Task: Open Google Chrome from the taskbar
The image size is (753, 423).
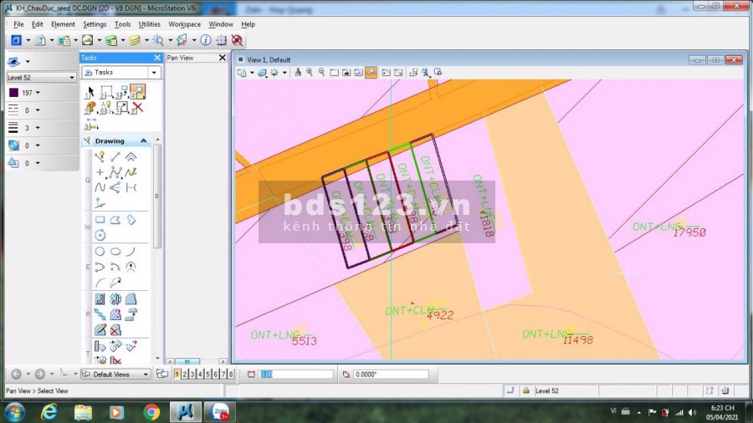Action: (151, 412)
